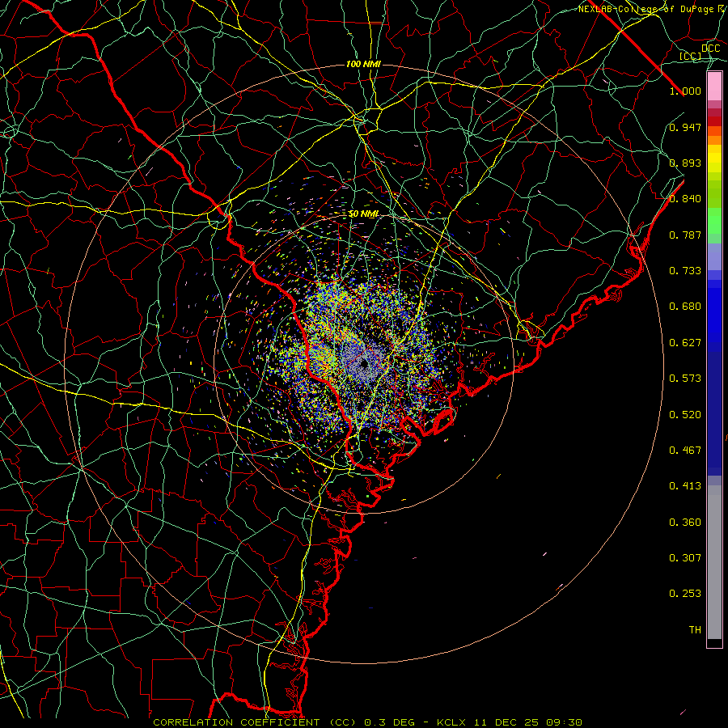
Task: Click the 1.000 scale value
Action: [685, 91]
